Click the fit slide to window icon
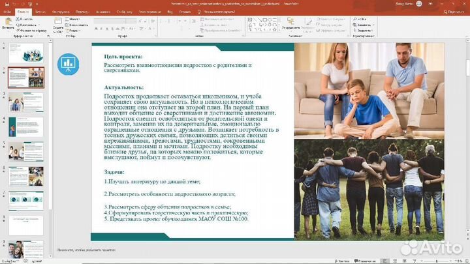 click(x=467, y=261)
